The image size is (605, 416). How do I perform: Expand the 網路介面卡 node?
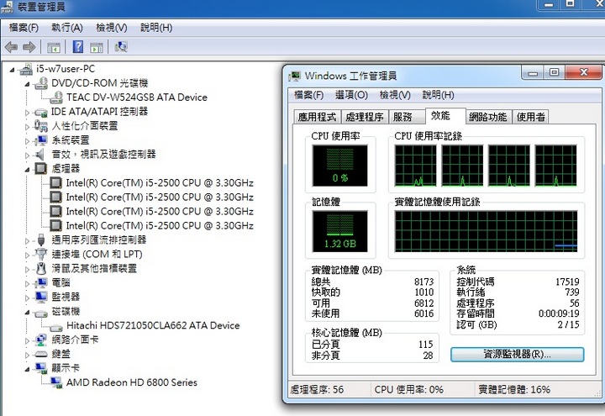(x=27, y=340)
